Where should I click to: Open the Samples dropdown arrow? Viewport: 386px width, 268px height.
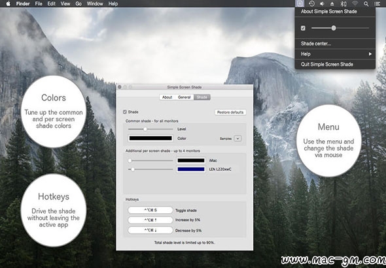pyautogui.click(x=237, y=138)
